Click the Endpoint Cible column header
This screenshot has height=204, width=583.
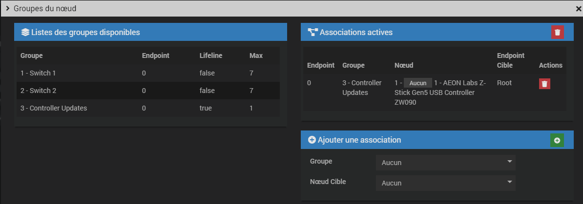(511, 60)
